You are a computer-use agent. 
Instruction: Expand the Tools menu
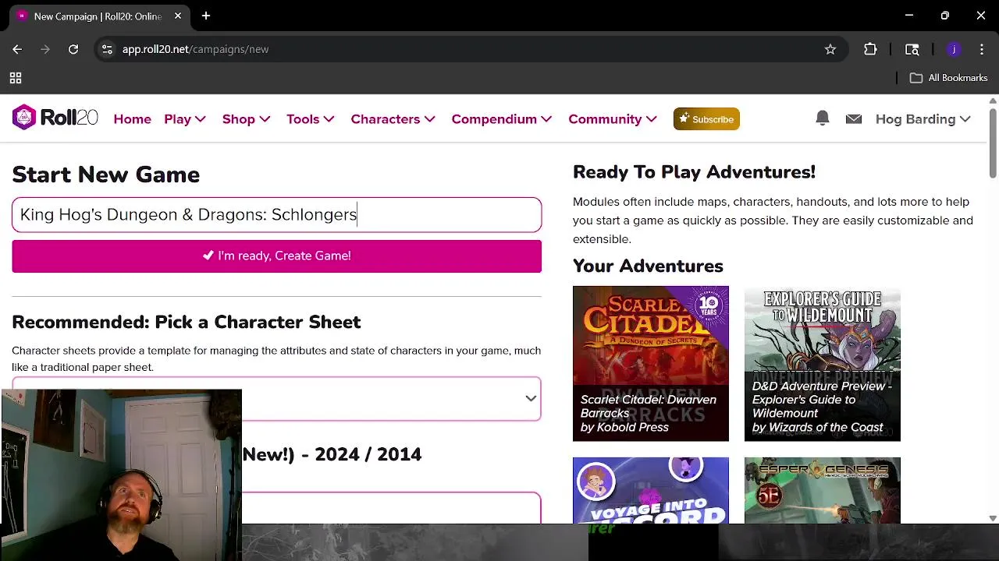[x=311, y=119]
